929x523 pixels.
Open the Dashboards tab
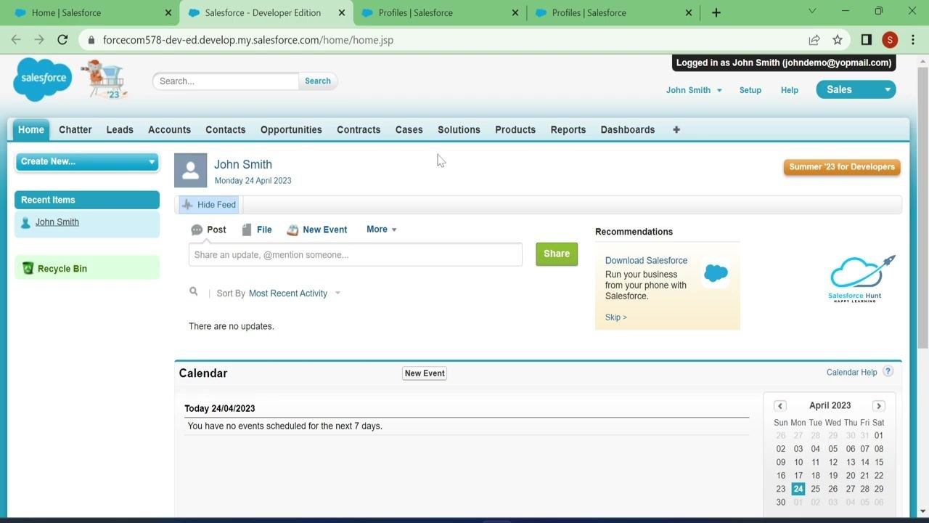628,129
